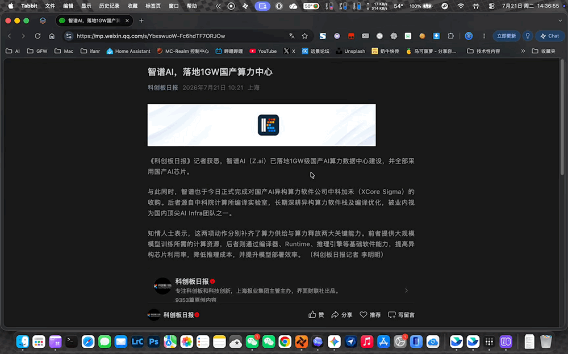Open the 技术性内容 bookmarks folder

point(483,51)
